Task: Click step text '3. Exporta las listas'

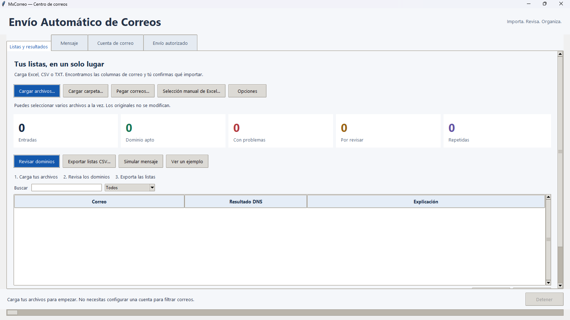Action: point(135,177)
